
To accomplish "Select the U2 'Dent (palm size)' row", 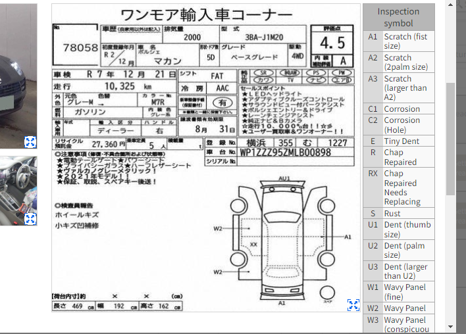I will point(399,250).
